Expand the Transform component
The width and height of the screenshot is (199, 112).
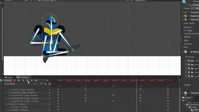coord(183,12)
